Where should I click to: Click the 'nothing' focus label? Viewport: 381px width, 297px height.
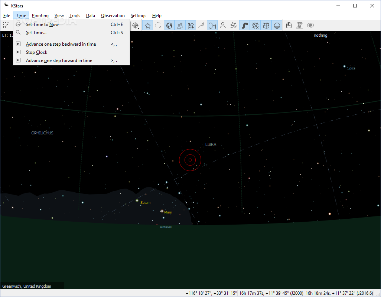[320, 35]
